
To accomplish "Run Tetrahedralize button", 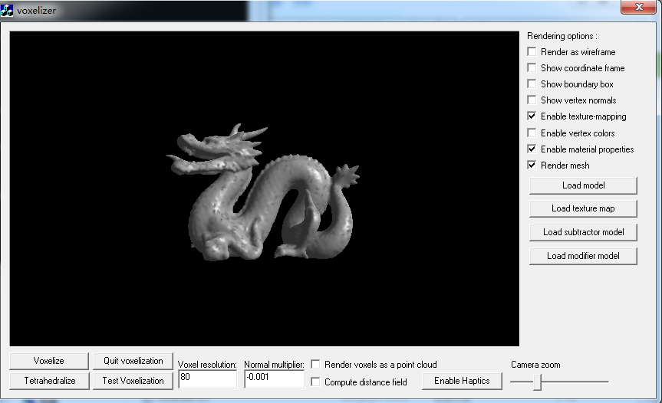I will pyautogui.click(x=49, y=381).
